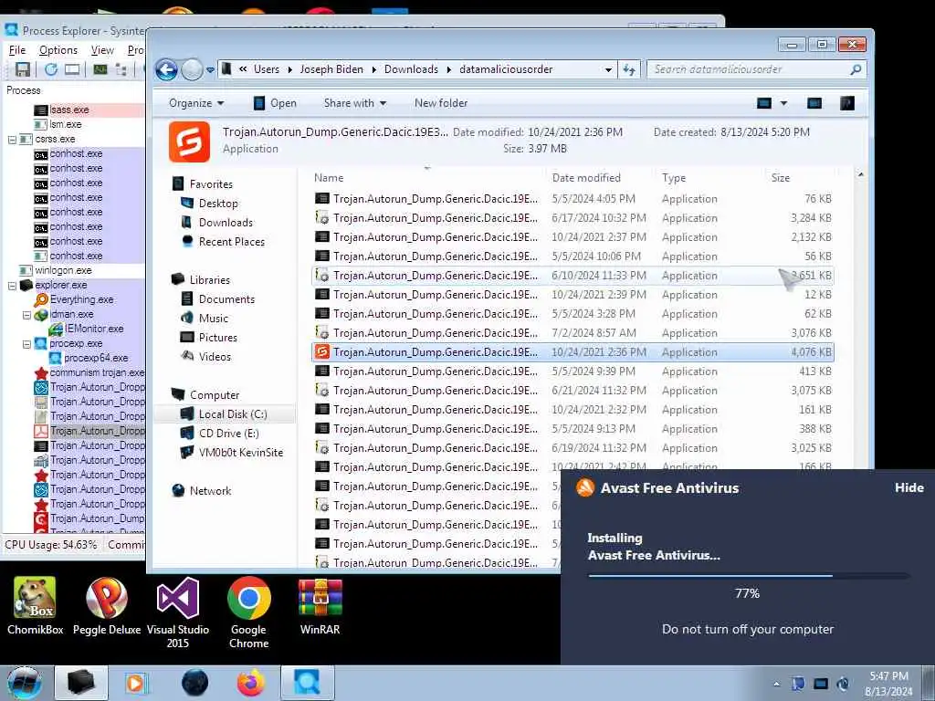Open Desktop in Favorites

tap(217, 204)
